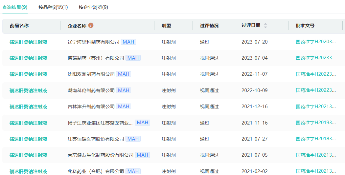
Task: Select date cell 2021-12-16
Action: [255, 107]
